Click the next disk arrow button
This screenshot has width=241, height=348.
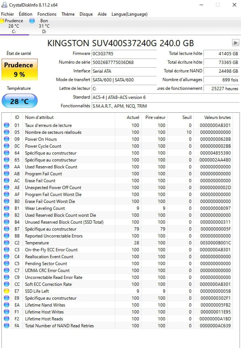click(x=236, y=43)
